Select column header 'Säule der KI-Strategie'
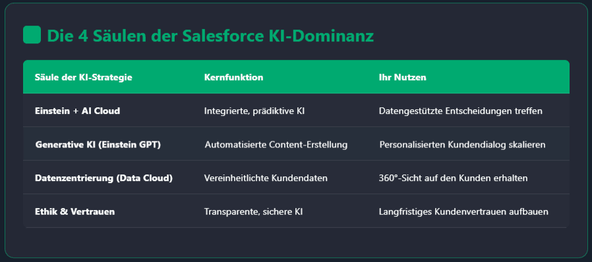The width and height of the screenshot is (592, 262). pyautogui.click(x=84, y=77)
